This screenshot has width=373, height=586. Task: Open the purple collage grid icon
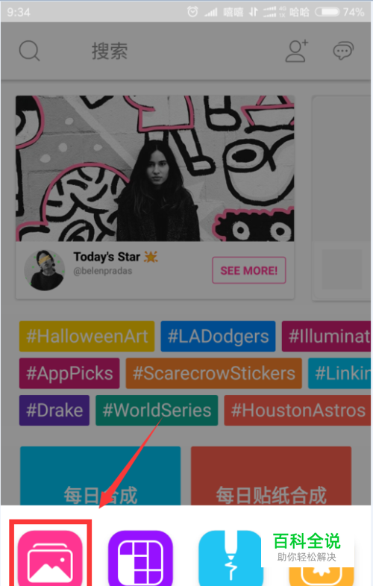(140, 558)
